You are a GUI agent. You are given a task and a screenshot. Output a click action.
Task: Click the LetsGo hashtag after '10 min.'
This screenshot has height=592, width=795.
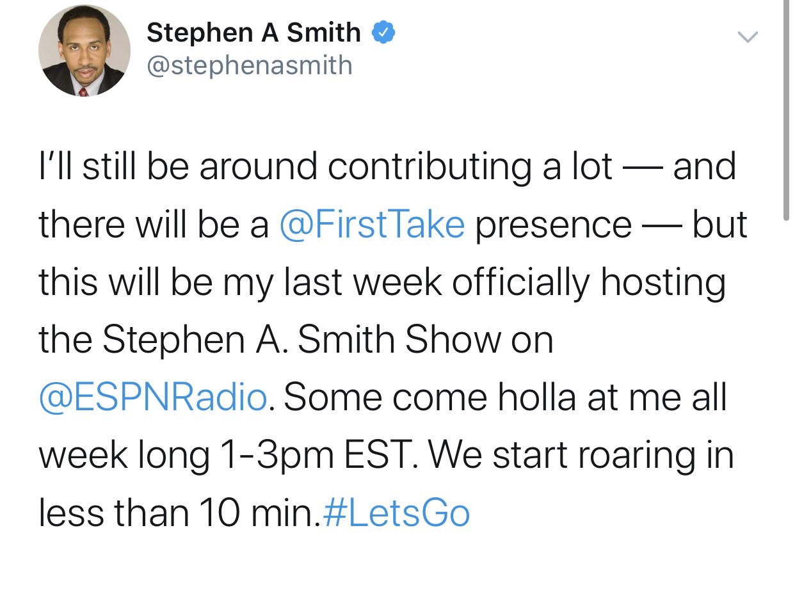[x=397, y=513]
